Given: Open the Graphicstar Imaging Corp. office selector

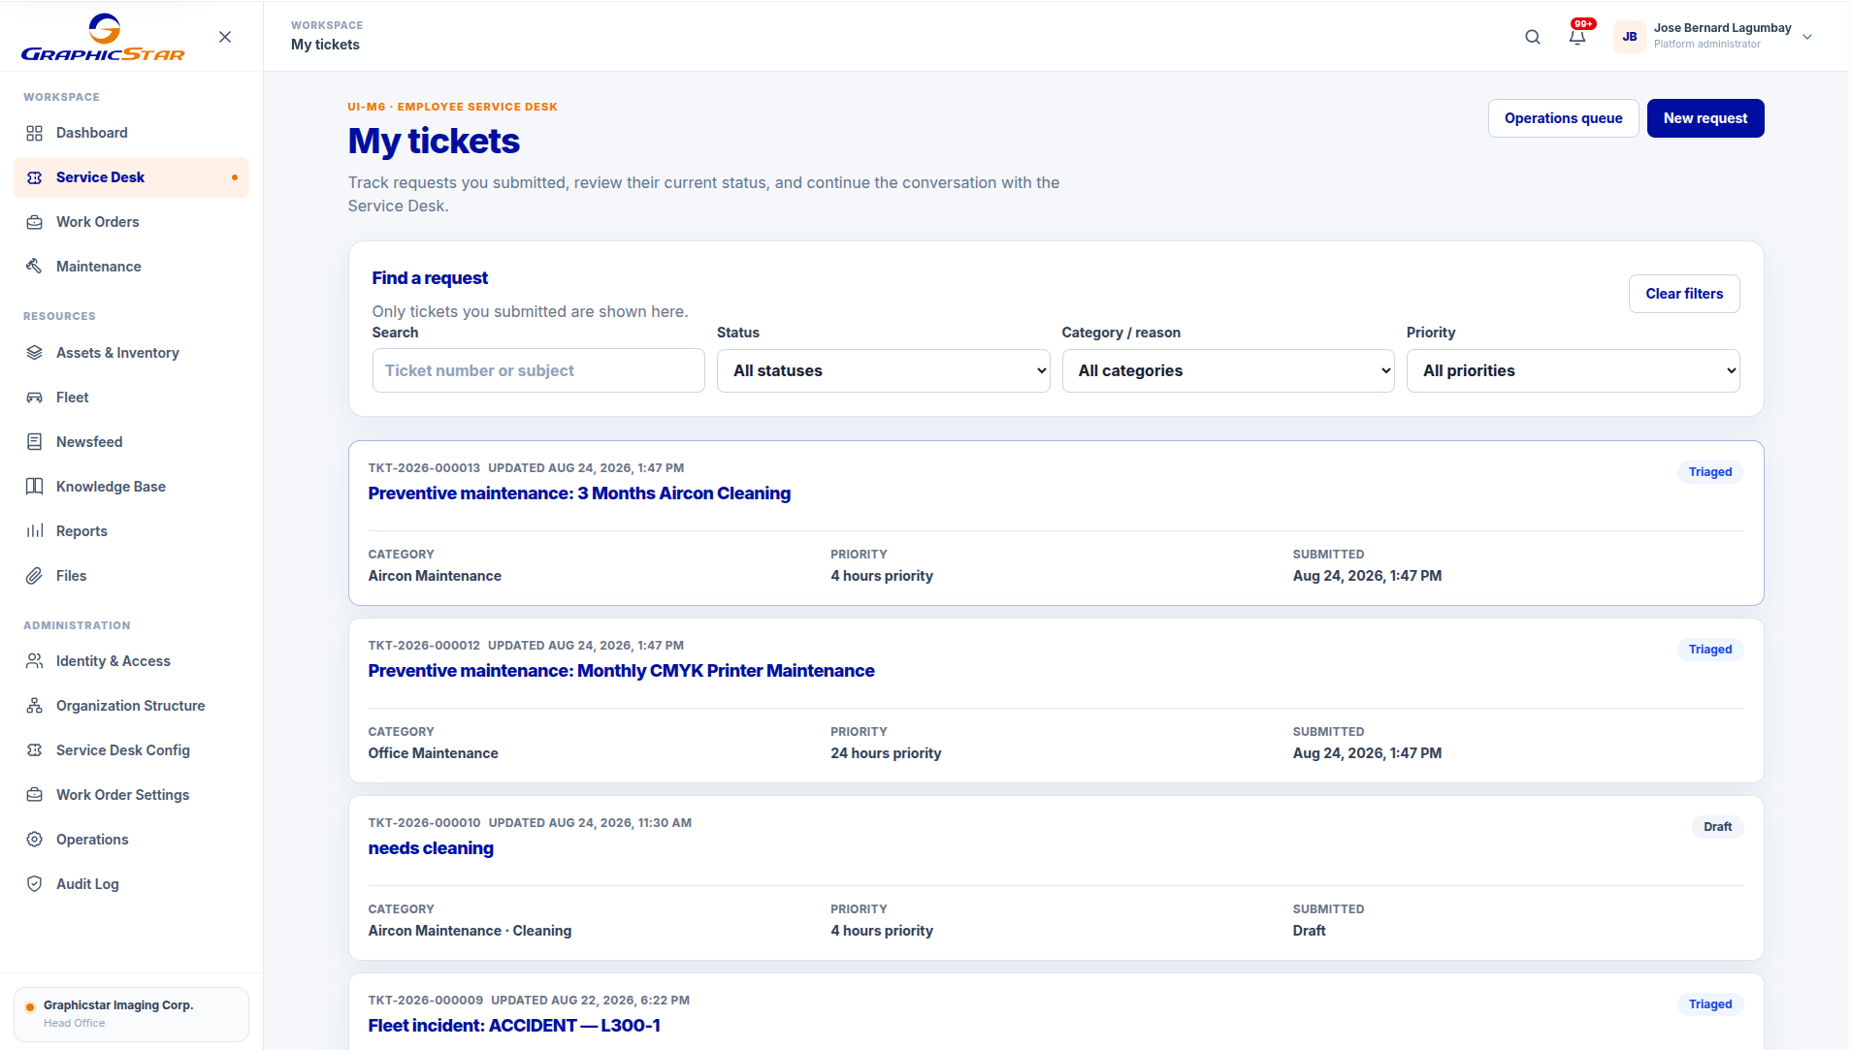Looking at the screenshot, I should pos(131,1014).
